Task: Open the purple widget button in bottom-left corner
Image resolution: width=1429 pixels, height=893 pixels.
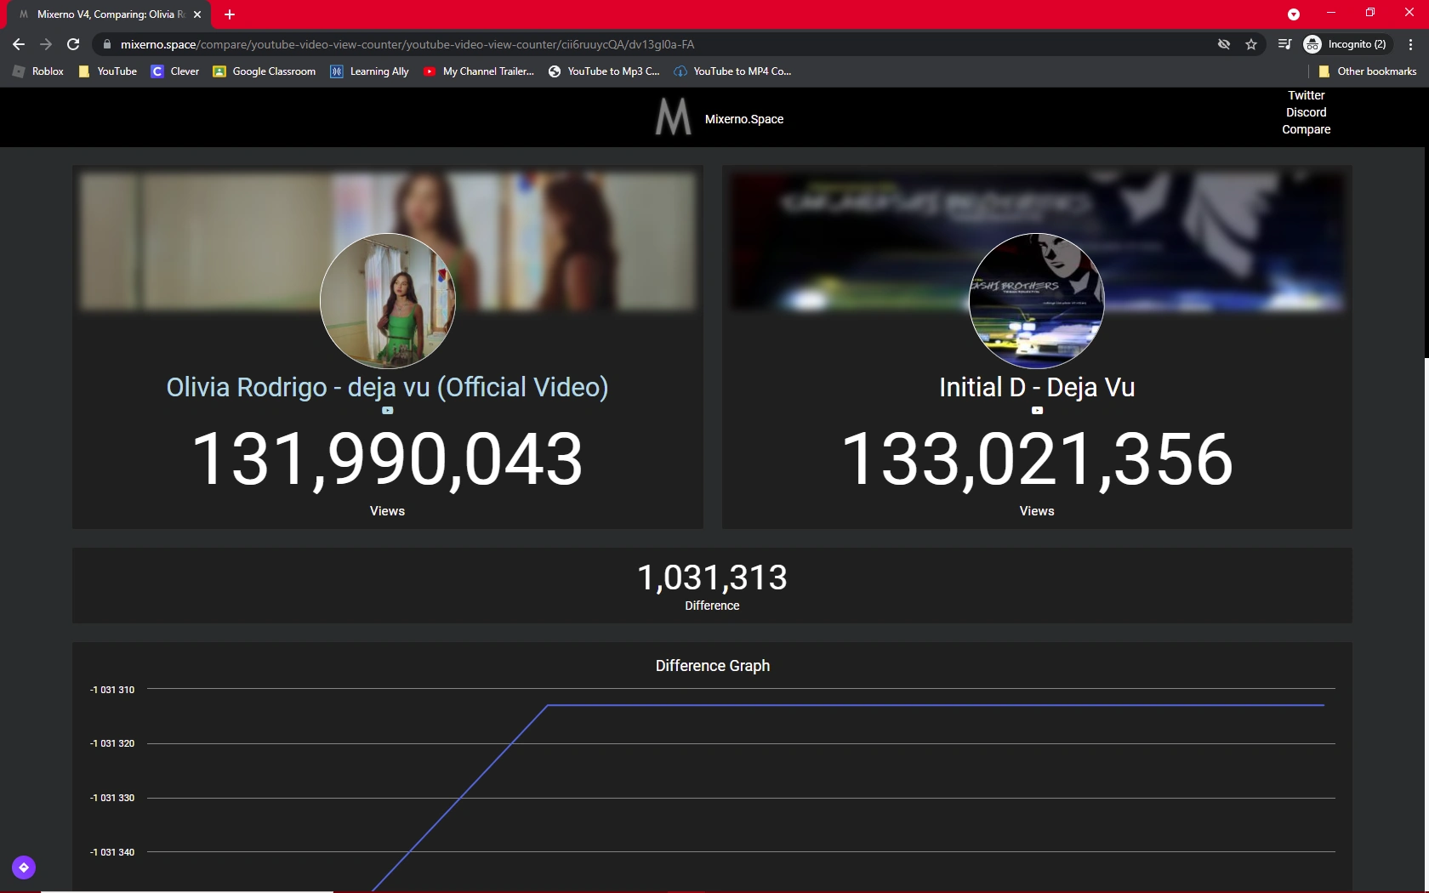Action: click(x=23, y=867)
